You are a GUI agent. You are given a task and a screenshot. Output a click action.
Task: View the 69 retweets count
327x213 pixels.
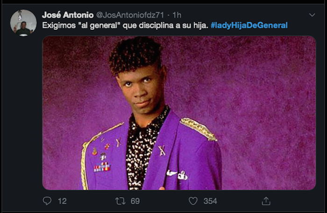tap(135, 201)
